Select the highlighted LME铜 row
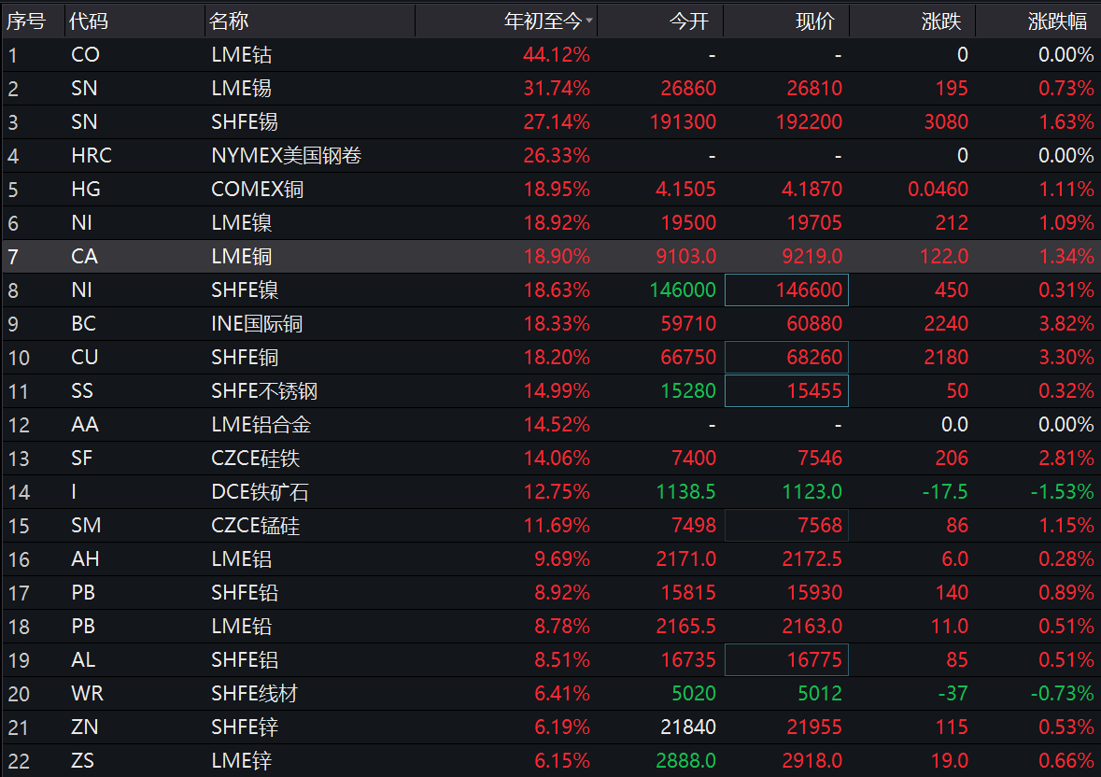The width and height of the screenshot is (1101, 777). coord(241,257)
